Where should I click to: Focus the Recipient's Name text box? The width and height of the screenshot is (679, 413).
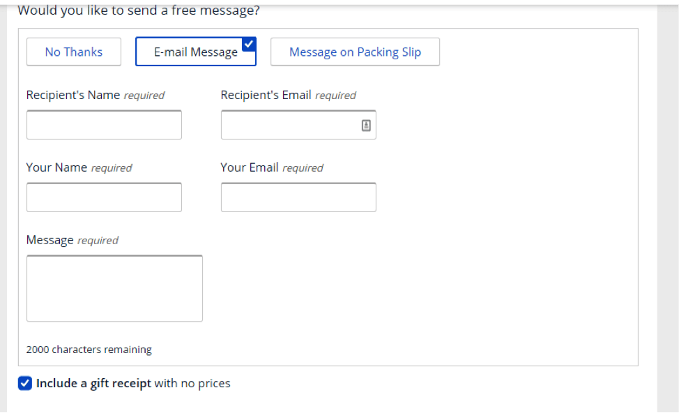point(104,125)
